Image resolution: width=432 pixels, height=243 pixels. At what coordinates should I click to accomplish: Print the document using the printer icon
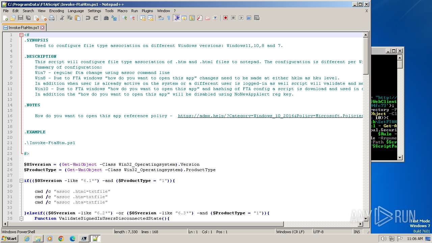(x=52, y=18)
